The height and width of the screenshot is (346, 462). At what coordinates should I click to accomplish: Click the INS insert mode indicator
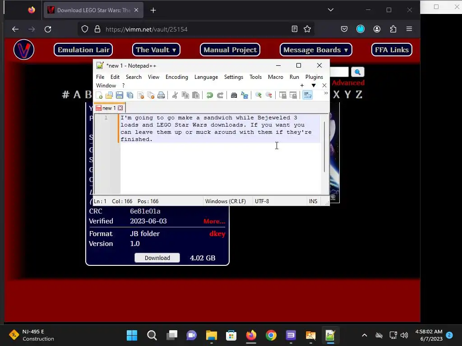(313, 201)
